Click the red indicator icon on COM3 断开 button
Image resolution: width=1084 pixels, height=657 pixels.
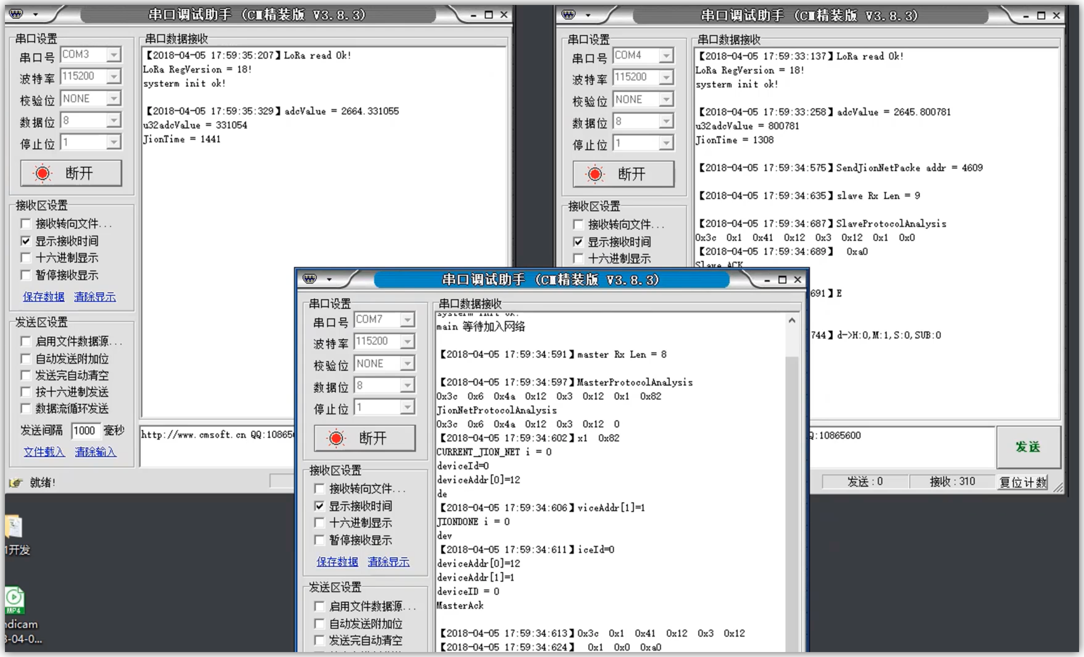[x=43, y=173]
